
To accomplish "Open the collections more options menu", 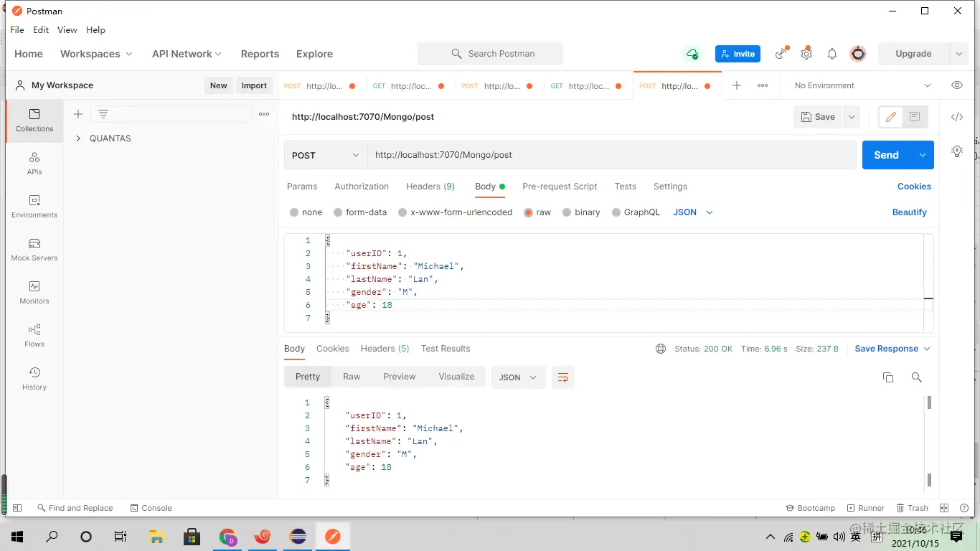I will point(264,114).
